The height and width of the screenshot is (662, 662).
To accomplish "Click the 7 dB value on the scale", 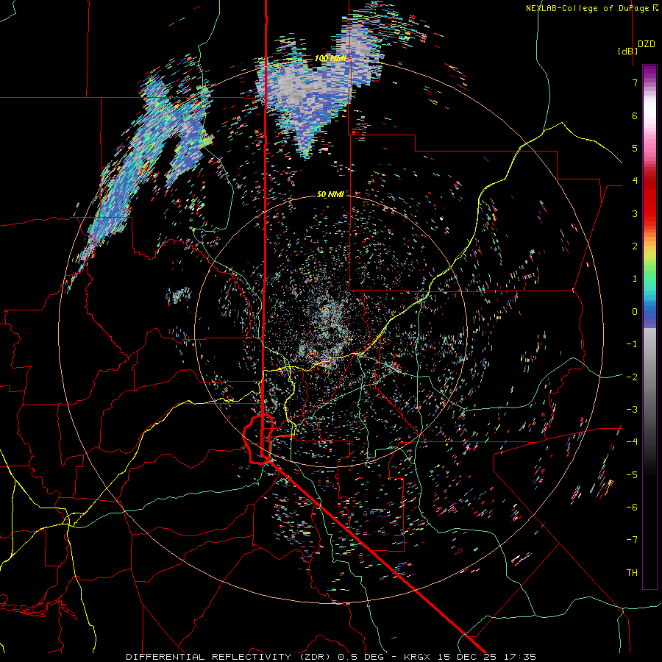I will point(635,82).
